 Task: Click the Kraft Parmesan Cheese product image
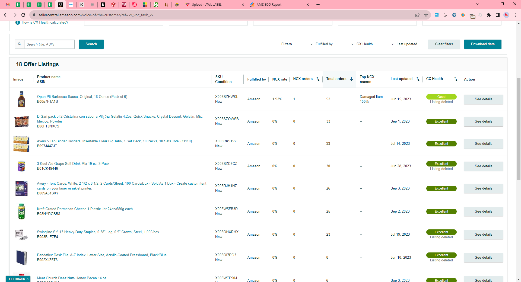click(x=21, y=211)
